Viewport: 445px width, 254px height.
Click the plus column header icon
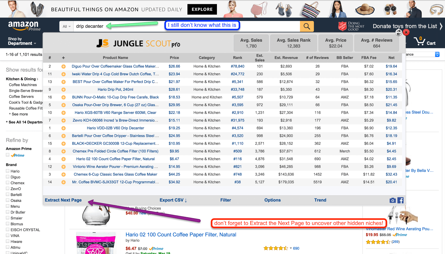pyautogui.click(x=63, y=58)
